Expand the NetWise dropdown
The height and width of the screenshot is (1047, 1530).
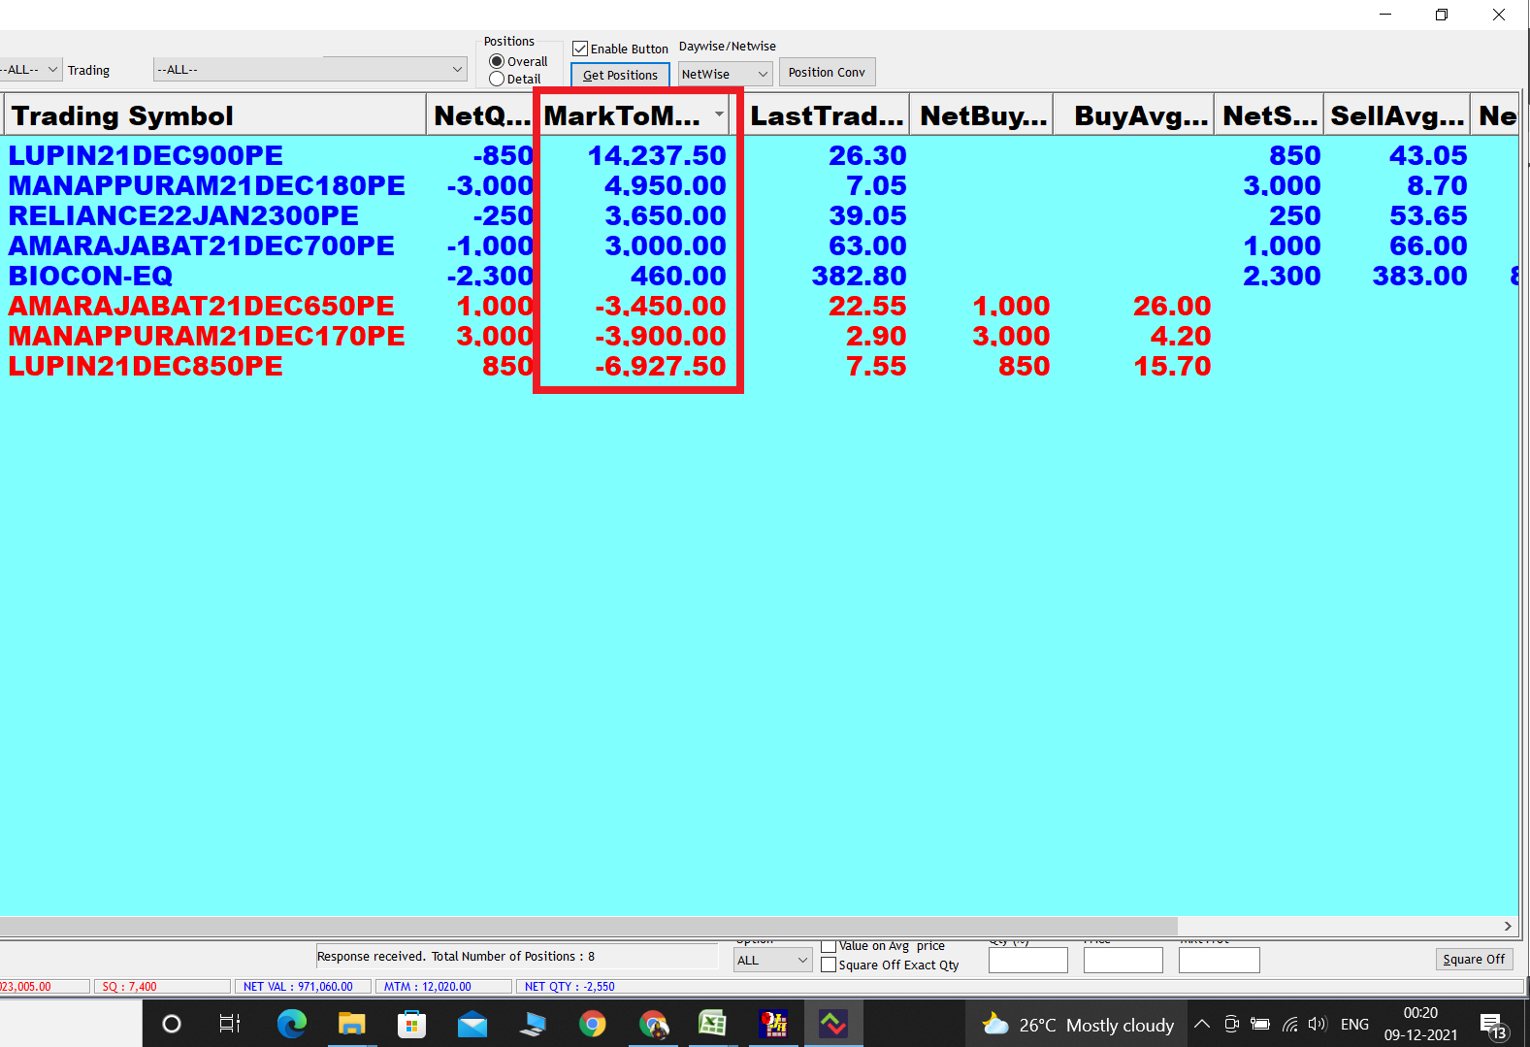click(725, 74)
